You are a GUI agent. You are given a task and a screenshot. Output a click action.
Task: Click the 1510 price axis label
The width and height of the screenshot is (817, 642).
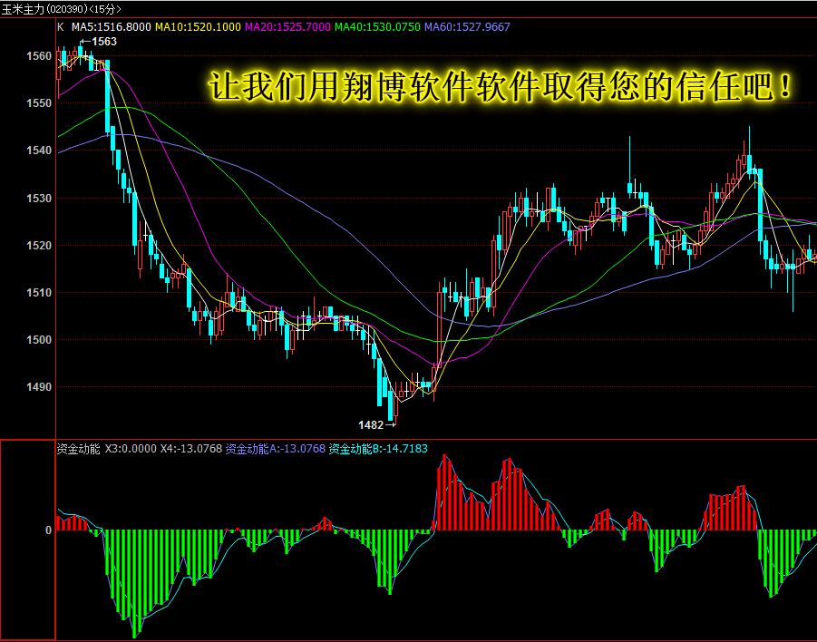point(39,293)
